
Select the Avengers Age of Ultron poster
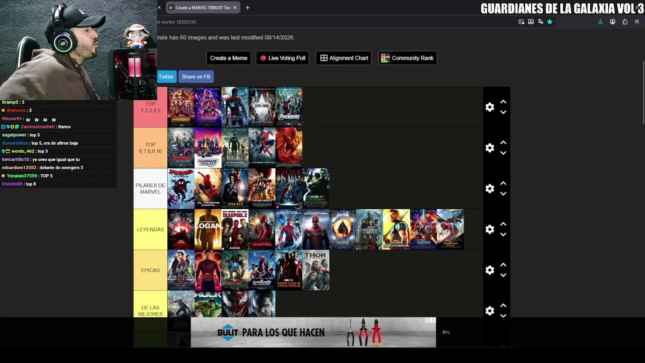(181, 148)
